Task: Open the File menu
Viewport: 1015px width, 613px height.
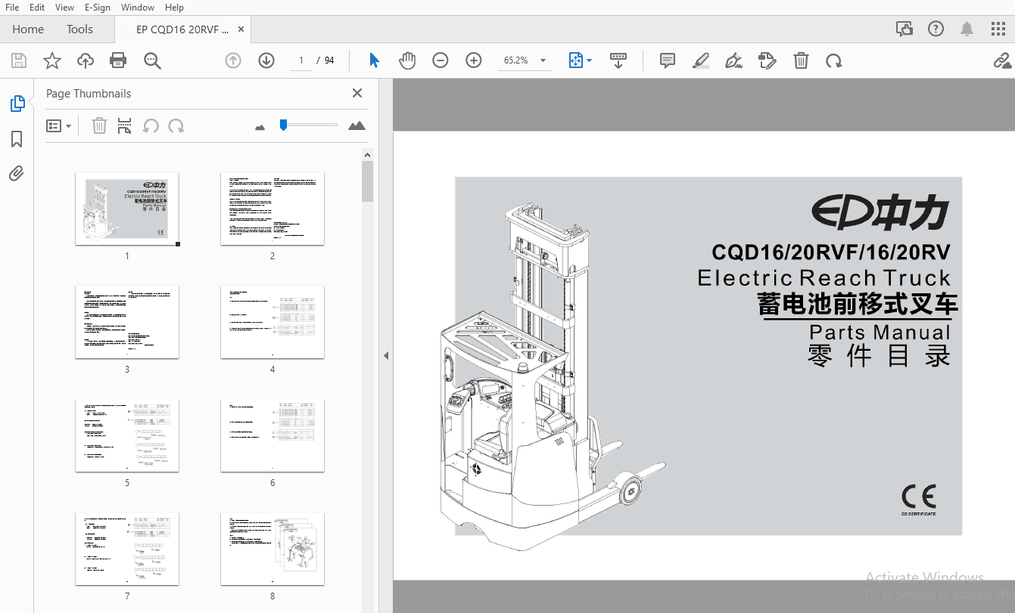Action: [12, 8]
